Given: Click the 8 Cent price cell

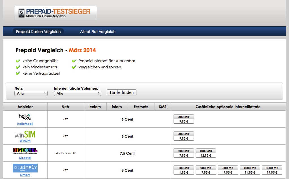Looking at the screenshot, I should click(127, 170).
